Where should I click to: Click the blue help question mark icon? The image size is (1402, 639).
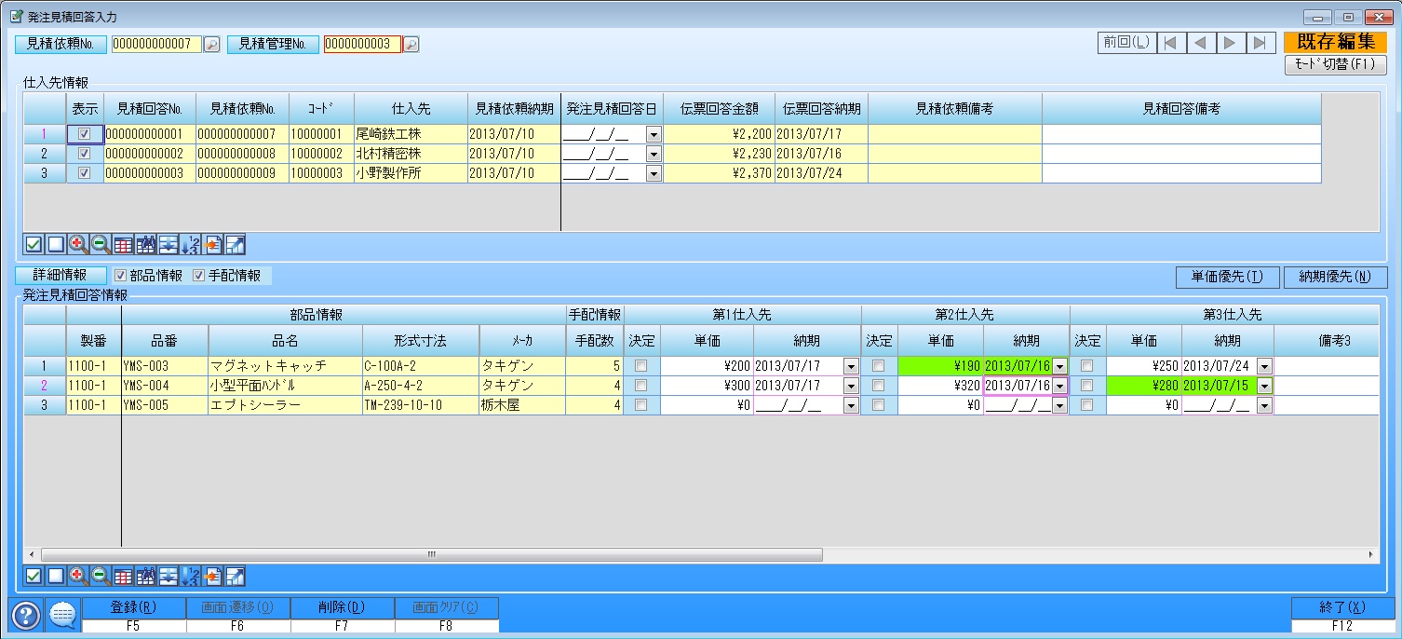click(26, 616)
